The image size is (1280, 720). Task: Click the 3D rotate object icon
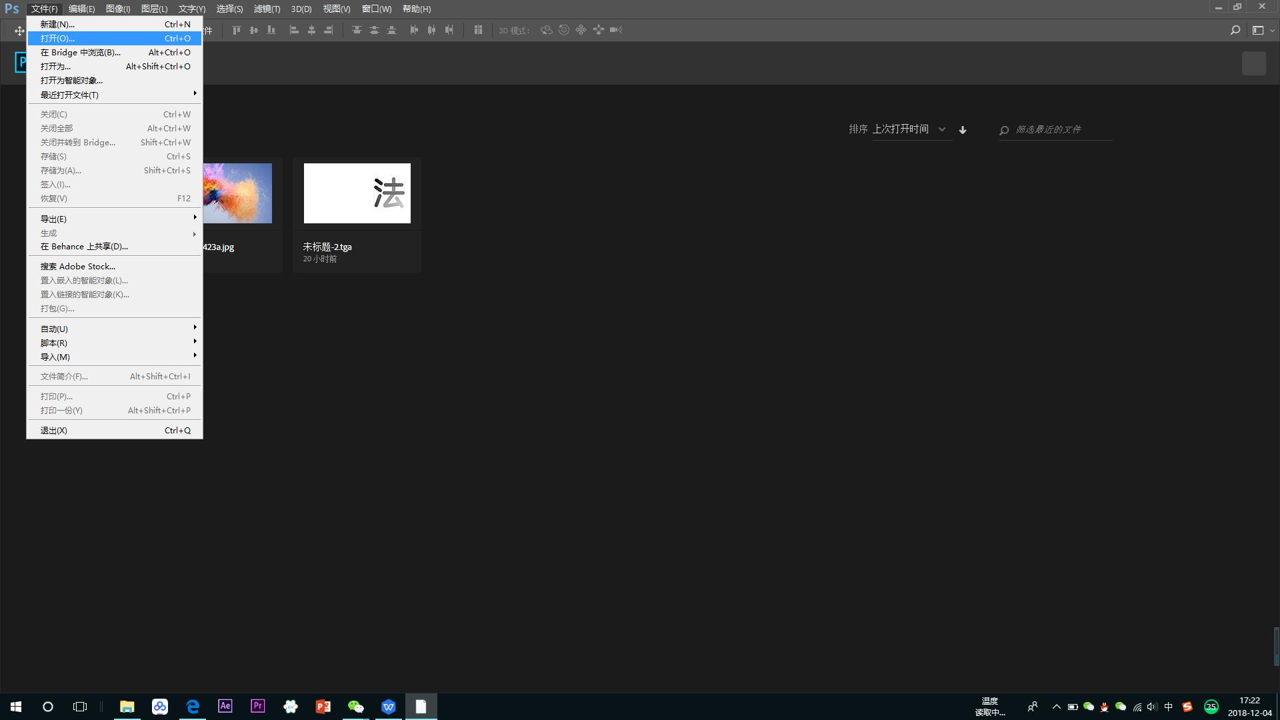pos(547,30)
